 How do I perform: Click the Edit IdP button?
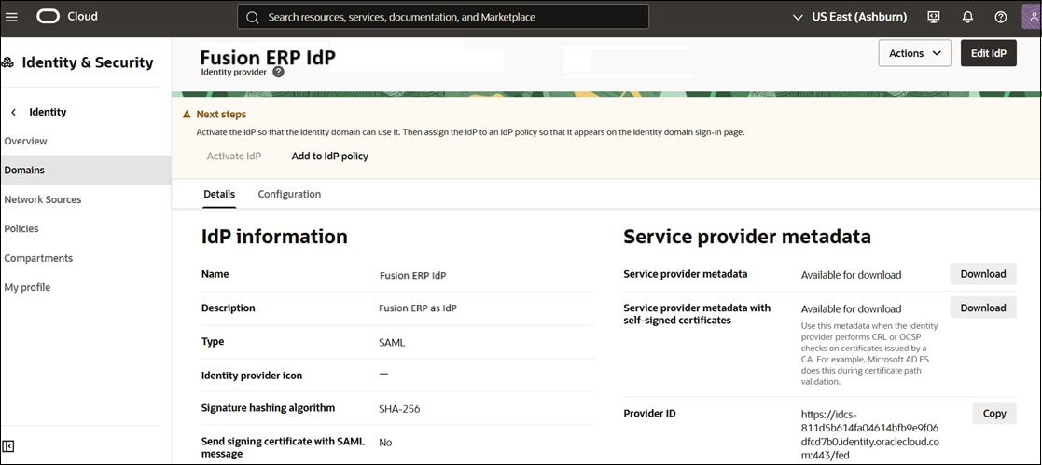(989, 53)
